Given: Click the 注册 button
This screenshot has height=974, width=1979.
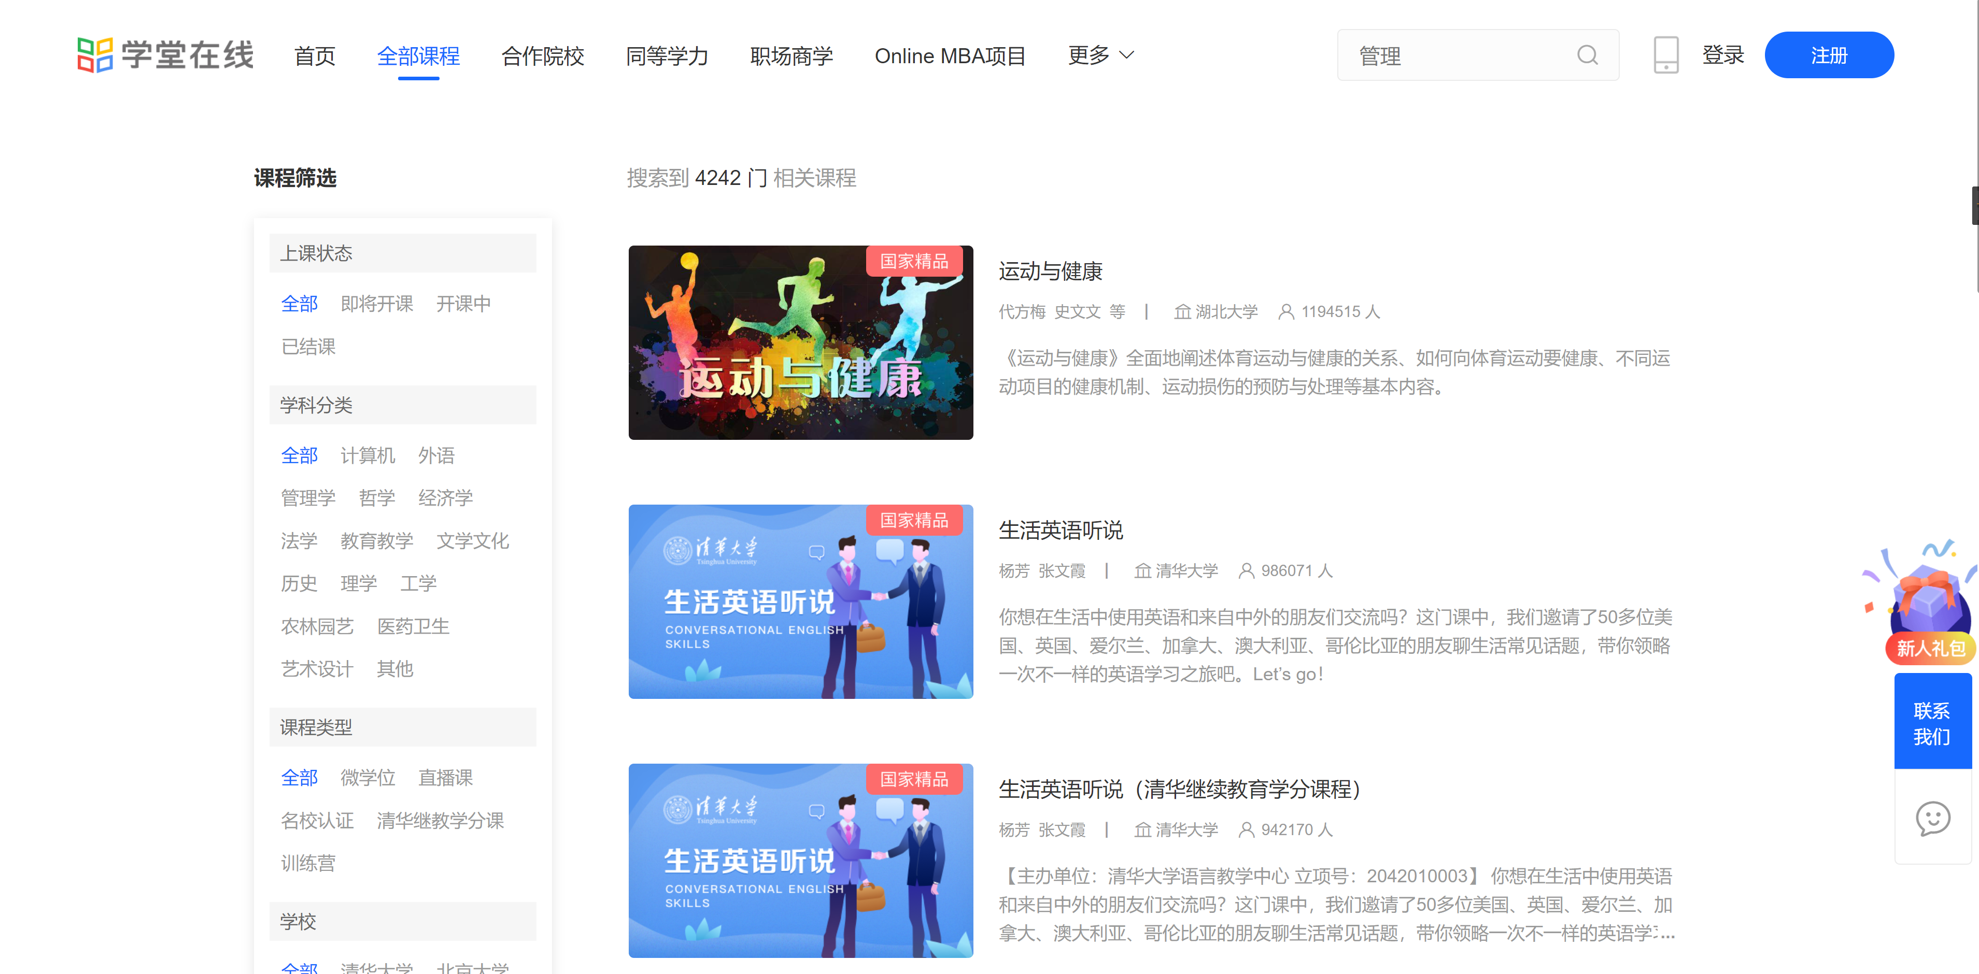Looking at the screenshot, I should pyautogui.click(x=1829, y=55).
